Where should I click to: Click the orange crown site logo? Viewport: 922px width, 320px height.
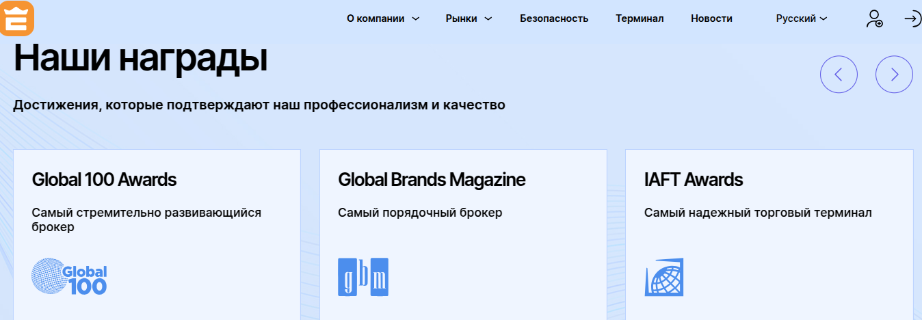[16, 17]
